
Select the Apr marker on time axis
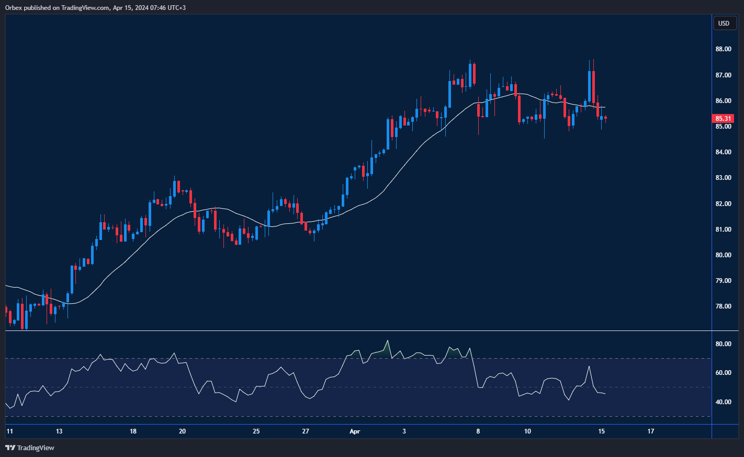355,431
